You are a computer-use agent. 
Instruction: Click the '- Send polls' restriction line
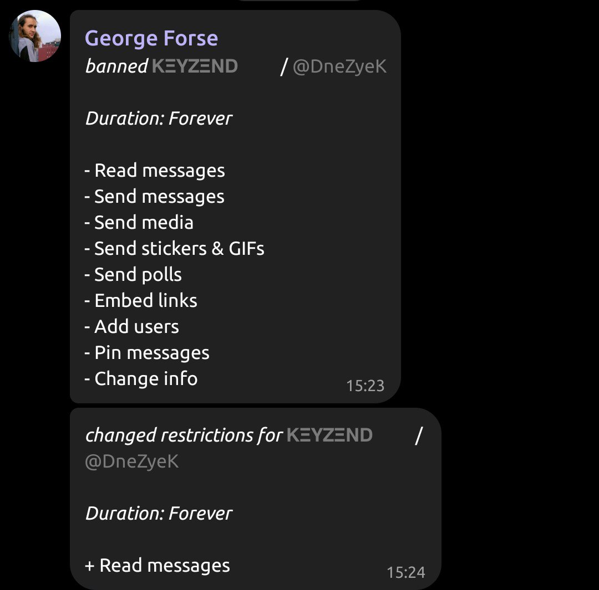pos(133,275)
